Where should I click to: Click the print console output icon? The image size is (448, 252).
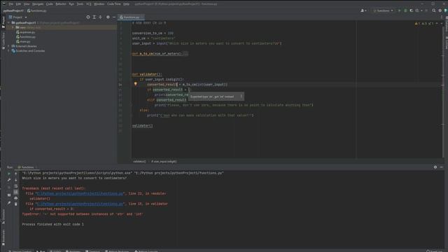[15, 198]
